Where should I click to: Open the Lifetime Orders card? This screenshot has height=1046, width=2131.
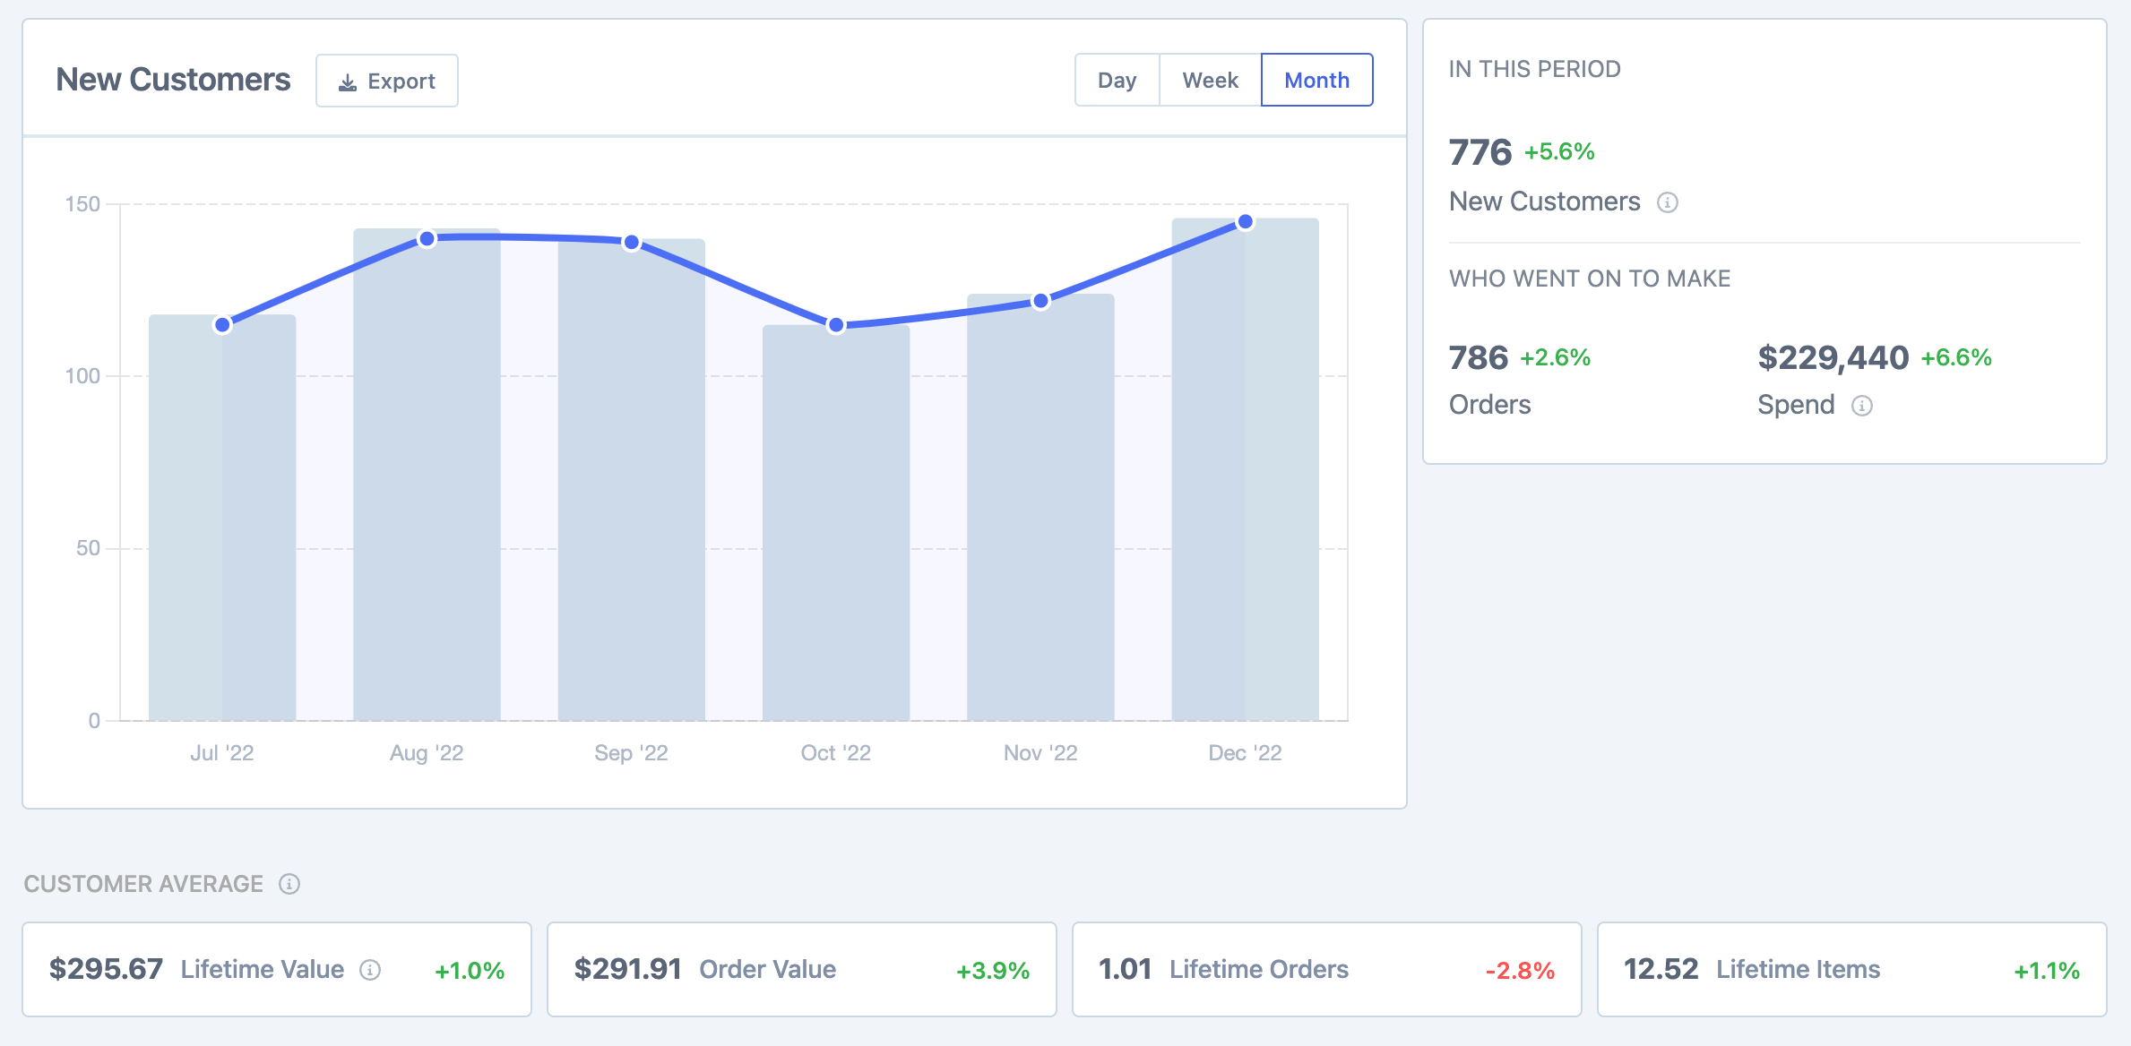[1326, 970]
